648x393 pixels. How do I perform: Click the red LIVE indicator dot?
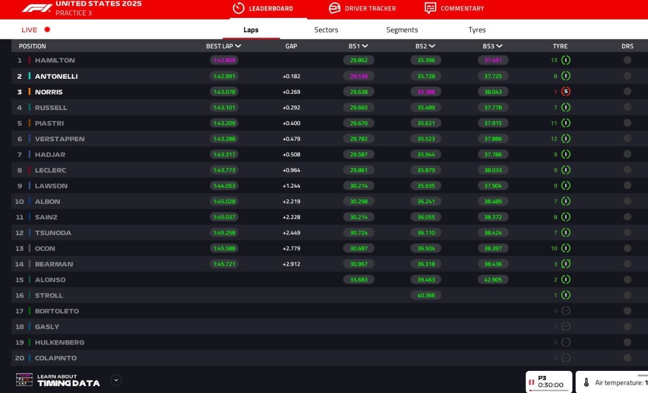pyautogui.click(x=47, y=30)
